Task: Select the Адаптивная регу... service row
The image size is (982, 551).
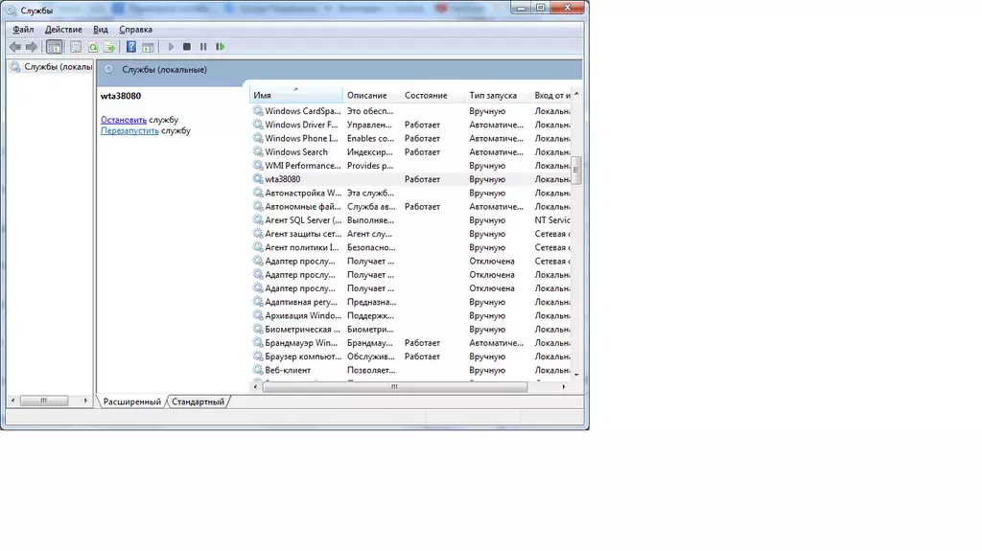Action: 410,303
